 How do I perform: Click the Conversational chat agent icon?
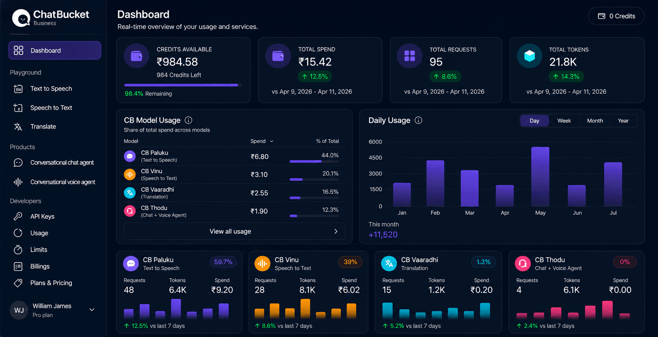[18, 162]
